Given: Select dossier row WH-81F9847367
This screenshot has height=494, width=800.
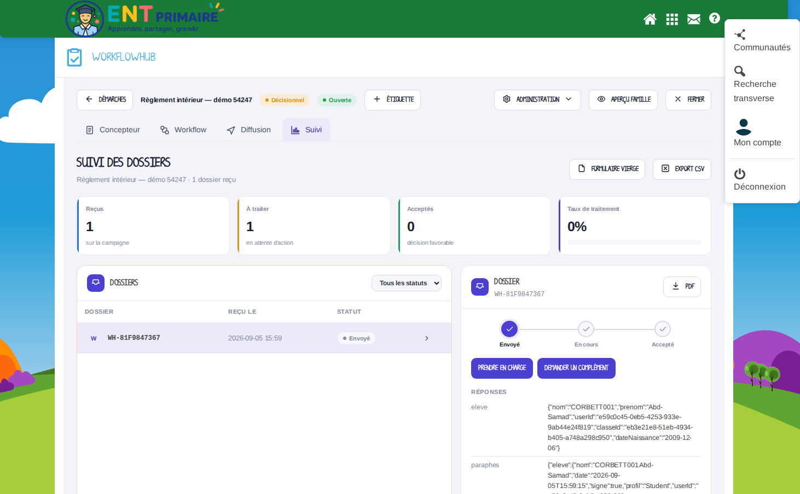Looking at the screenshot, I should coord(264,338).
